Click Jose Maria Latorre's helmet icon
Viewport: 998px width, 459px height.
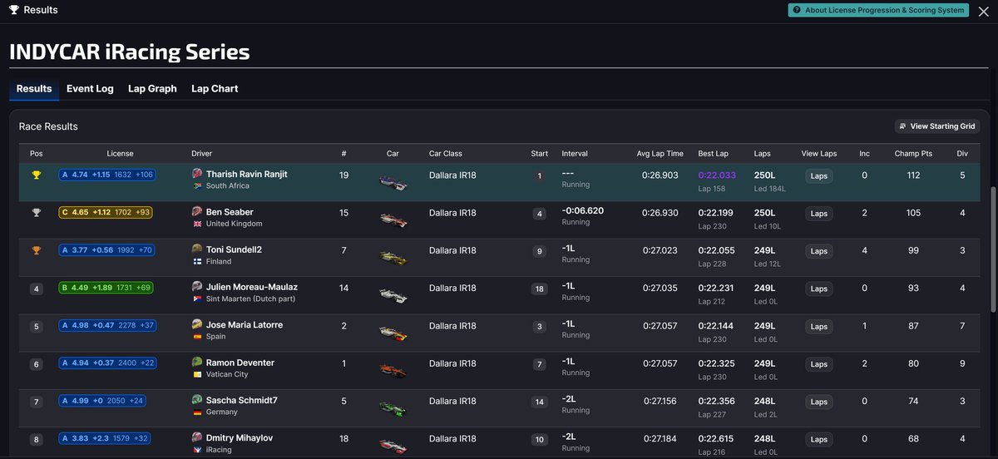coord(197,324)
